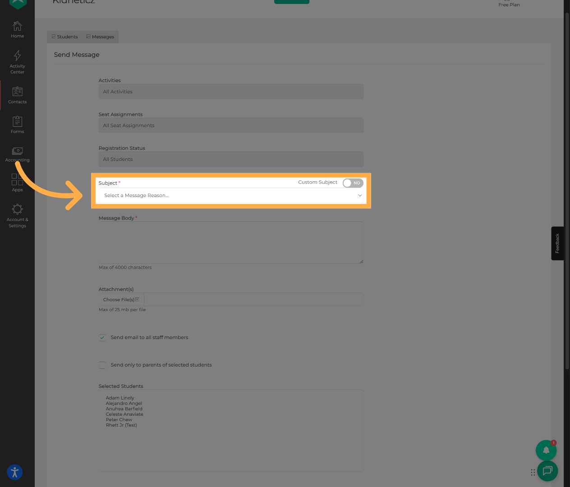Open the Select a Message Reason dropdown
Screen dimensions: 570x487
(x=230, y=195)
